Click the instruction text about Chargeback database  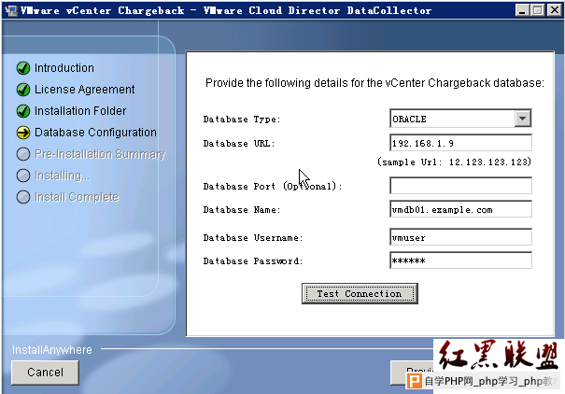[374, 83]
